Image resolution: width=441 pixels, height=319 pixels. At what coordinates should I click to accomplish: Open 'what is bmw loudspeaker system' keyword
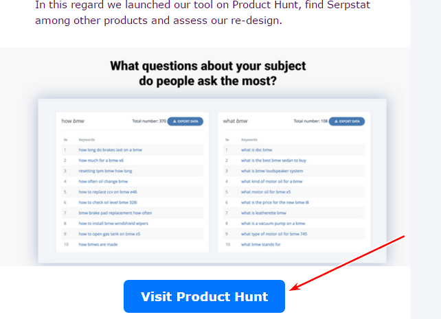coord(272,171)
